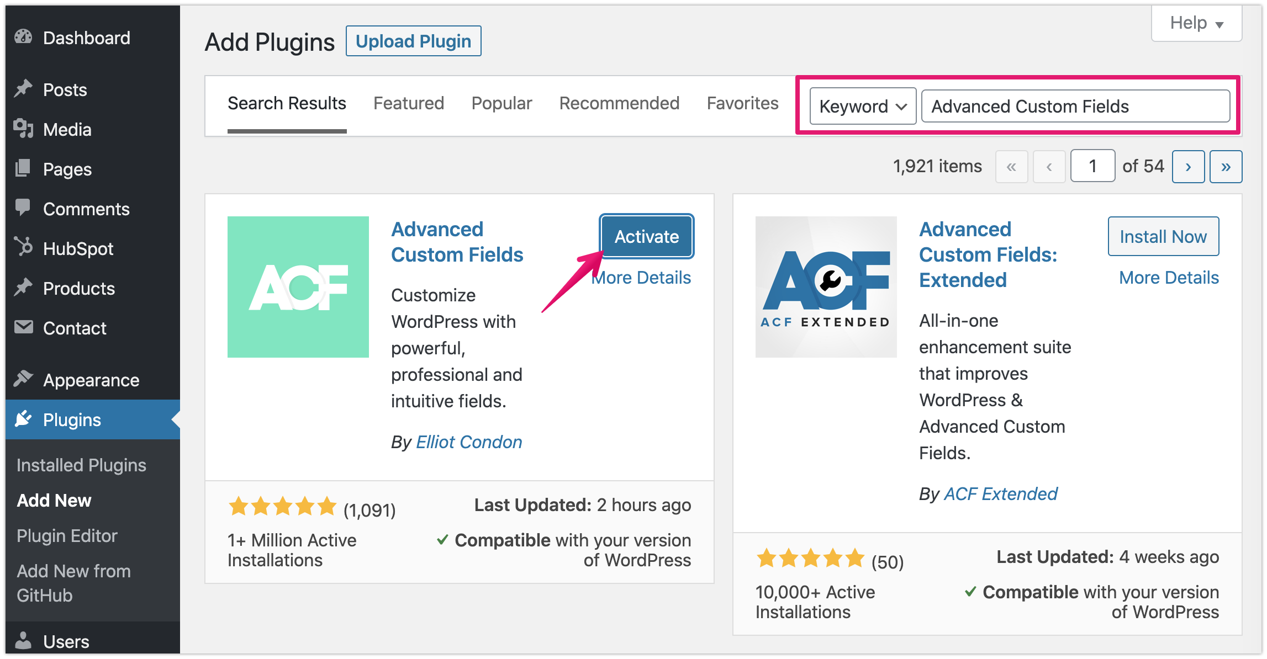Open Comments in the sidebar menu
1267x659 pixels.
[x=93, y=209]
